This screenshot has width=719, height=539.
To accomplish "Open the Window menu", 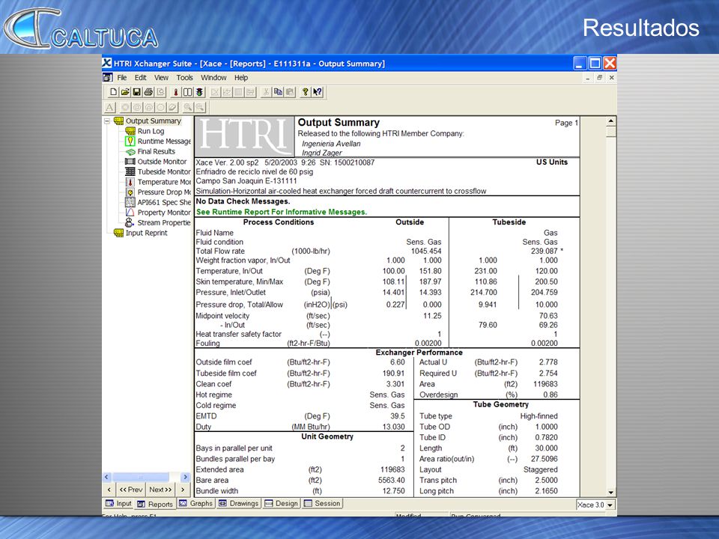I will click(213, 78).
